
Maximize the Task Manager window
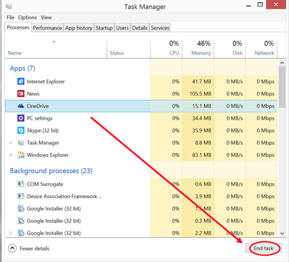260,5
